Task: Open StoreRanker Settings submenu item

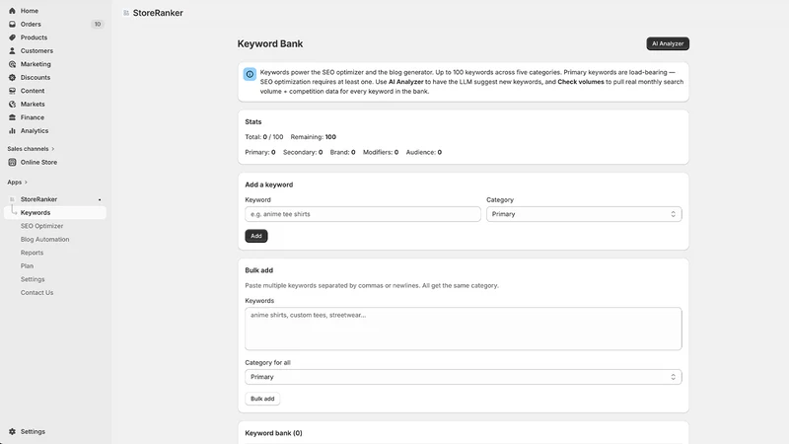Action: 33,279
